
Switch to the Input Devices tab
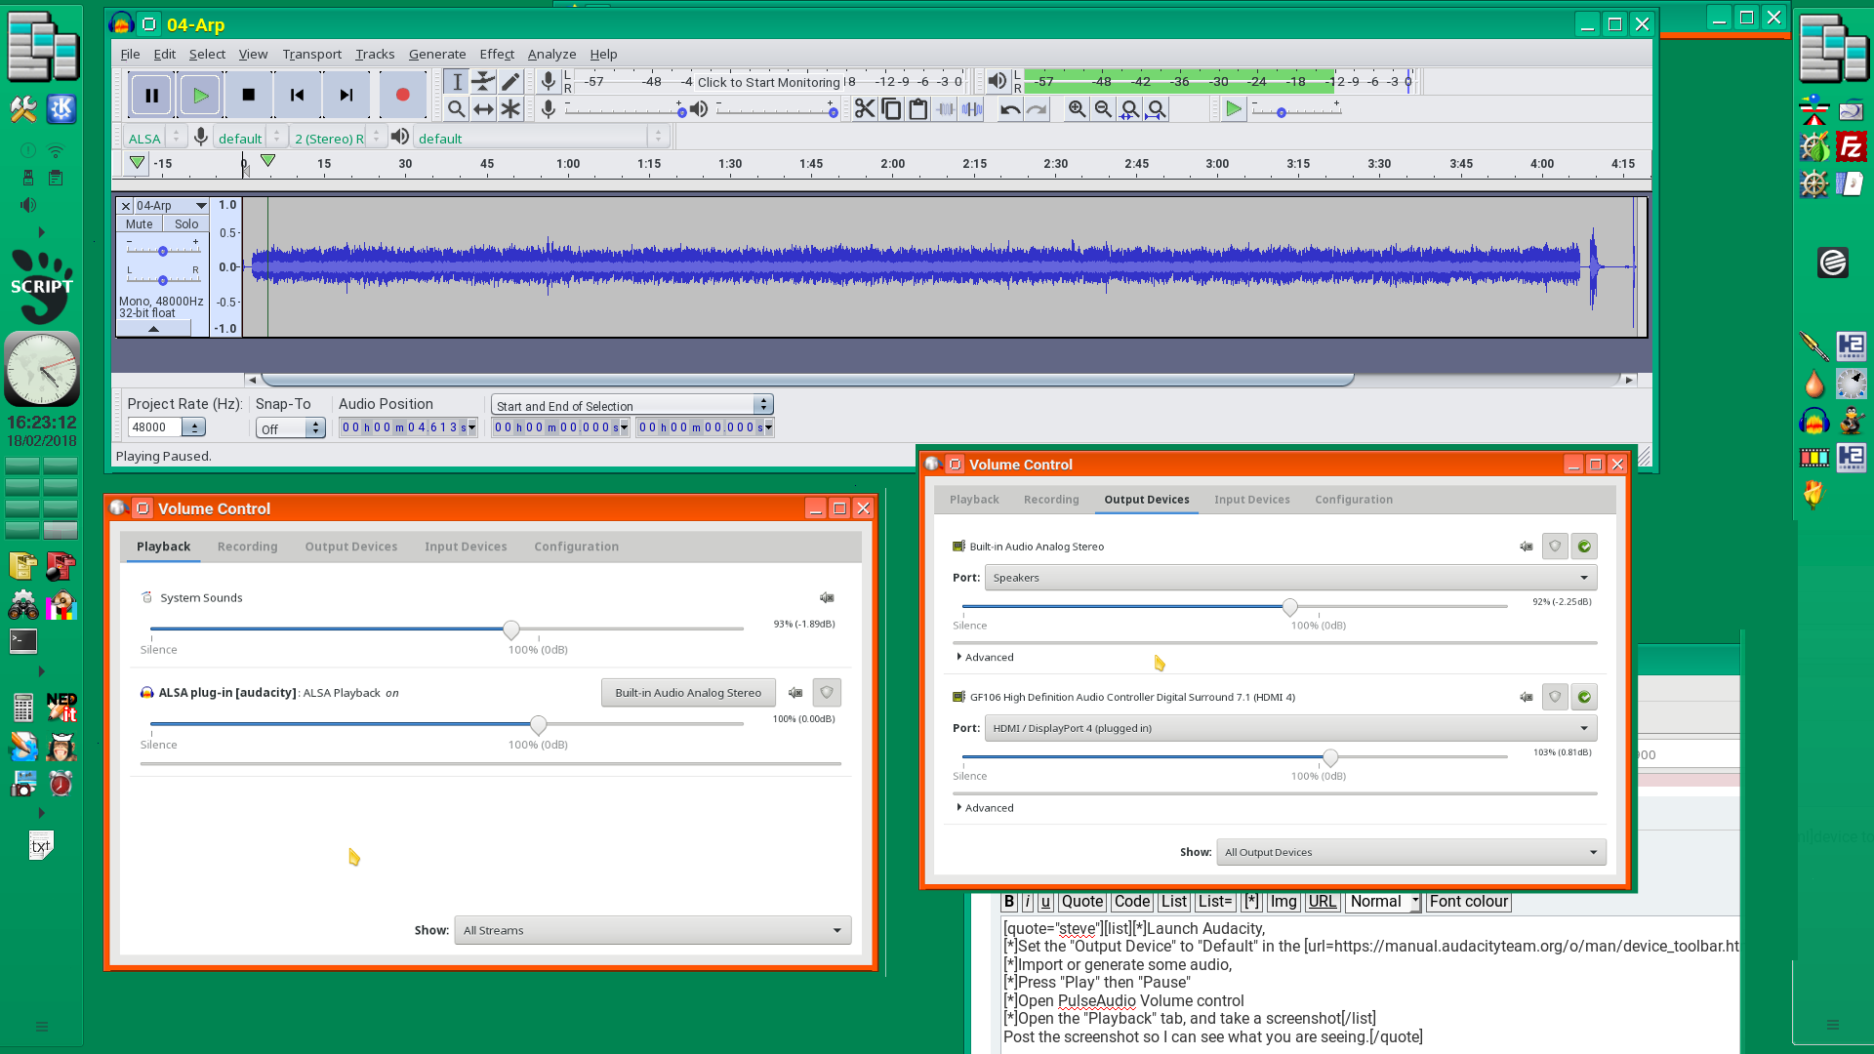tap(1252, 499)
